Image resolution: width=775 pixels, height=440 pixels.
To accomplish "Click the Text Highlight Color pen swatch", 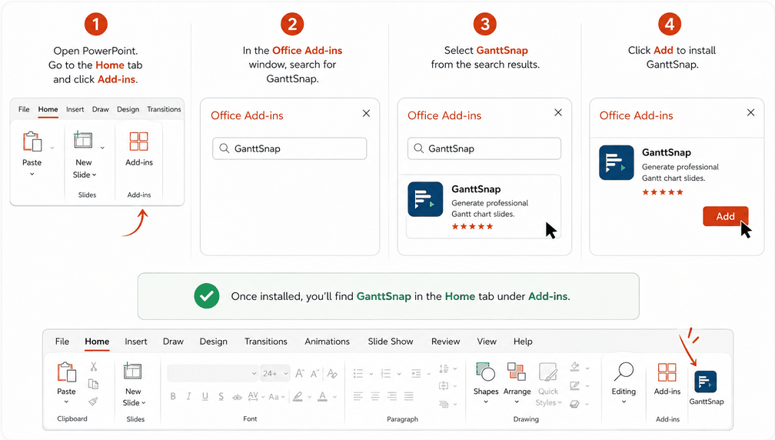I will [298, 396].
